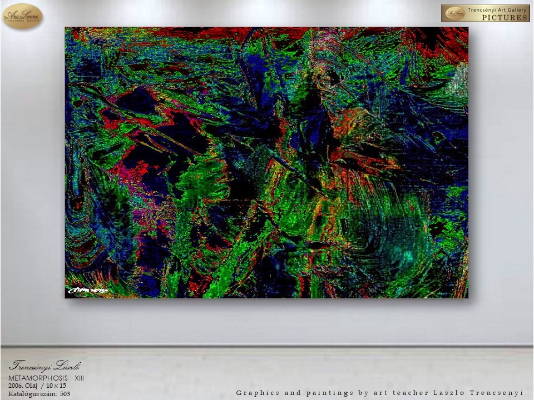This screenshot has height=400, width=534.
Task: Click the catalog line "Katalógusszám: 503"
Action: coord(39,394)
